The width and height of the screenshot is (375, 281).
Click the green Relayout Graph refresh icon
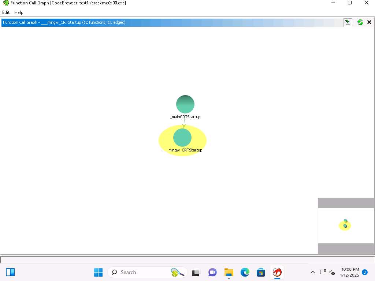[x=360, y=22]
